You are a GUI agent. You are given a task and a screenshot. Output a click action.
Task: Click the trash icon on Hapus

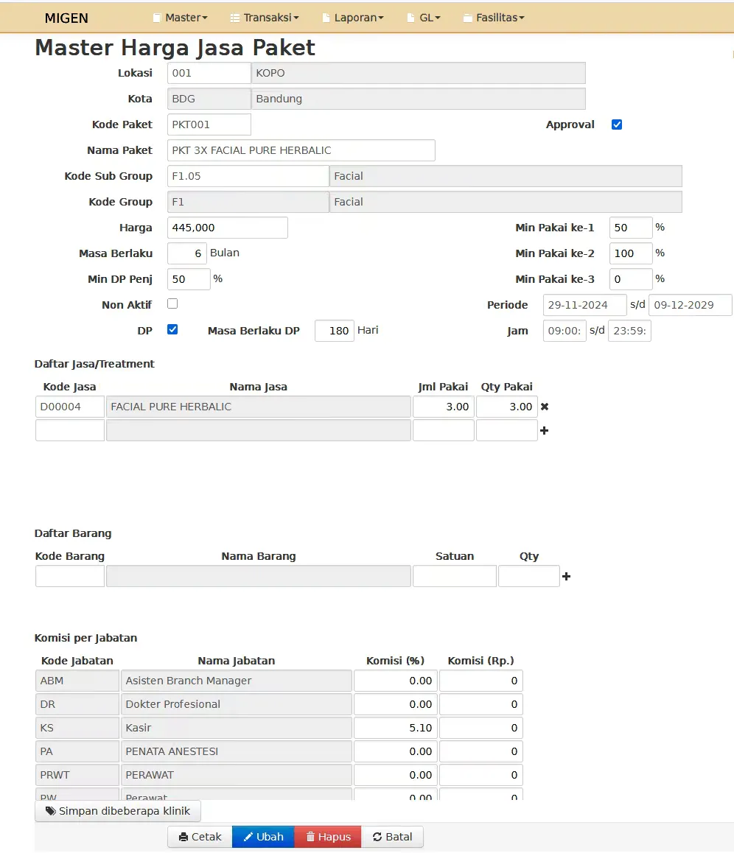[311, 837]
